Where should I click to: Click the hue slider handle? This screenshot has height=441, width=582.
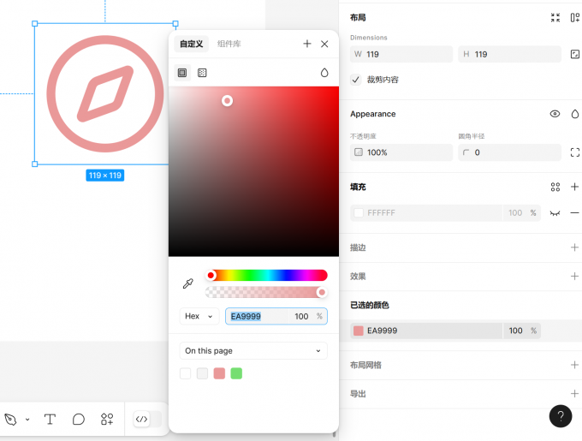[211, 276]
